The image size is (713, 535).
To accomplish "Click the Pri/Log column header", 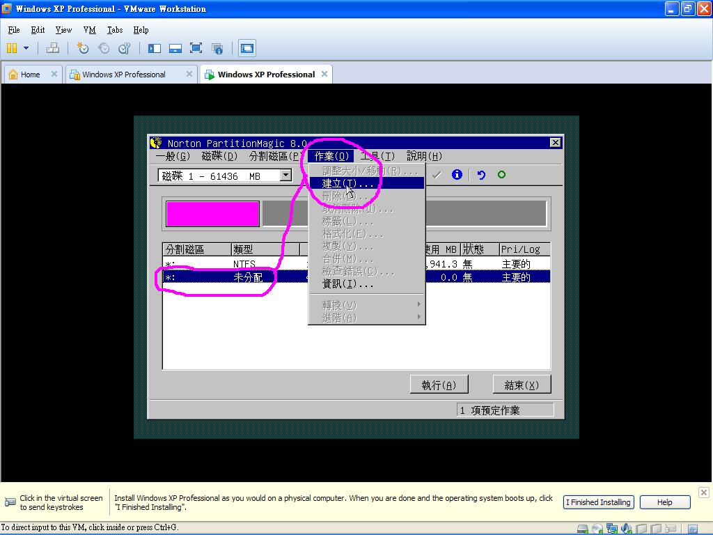I will point(525,249).
